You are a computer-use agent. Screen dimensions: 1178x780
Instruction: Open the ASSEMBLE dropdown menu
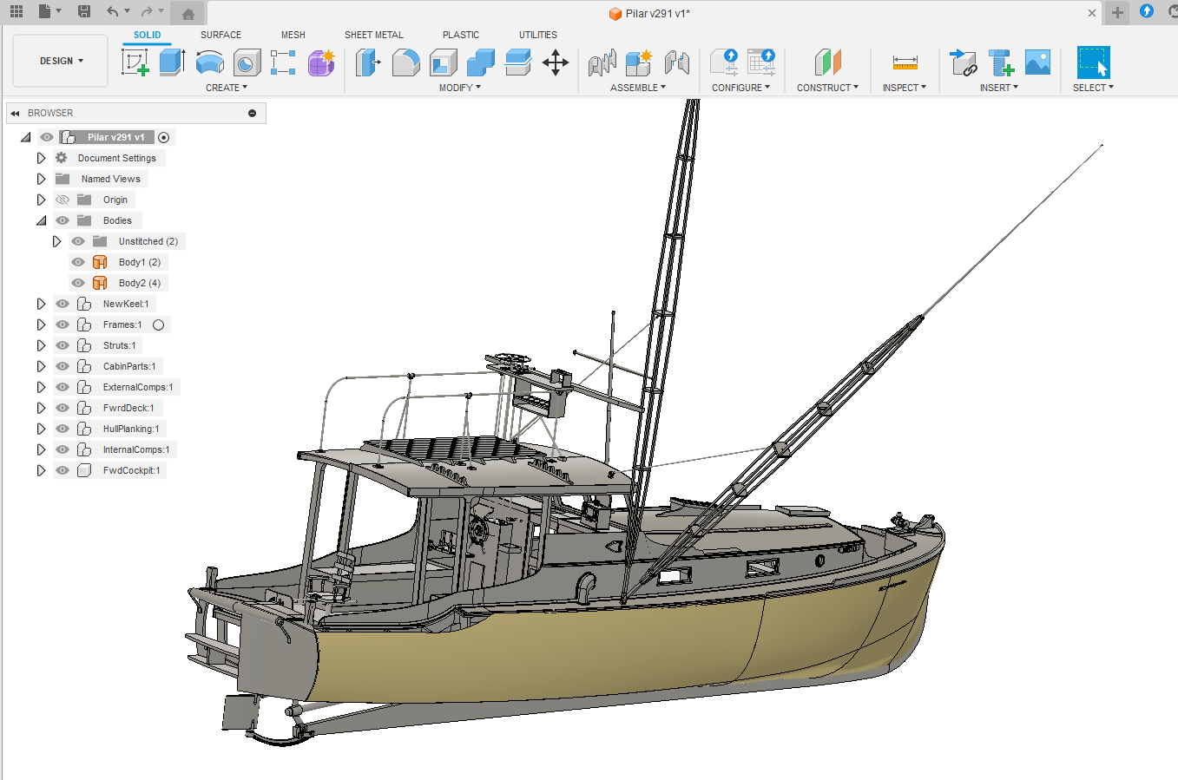[638, 88]
